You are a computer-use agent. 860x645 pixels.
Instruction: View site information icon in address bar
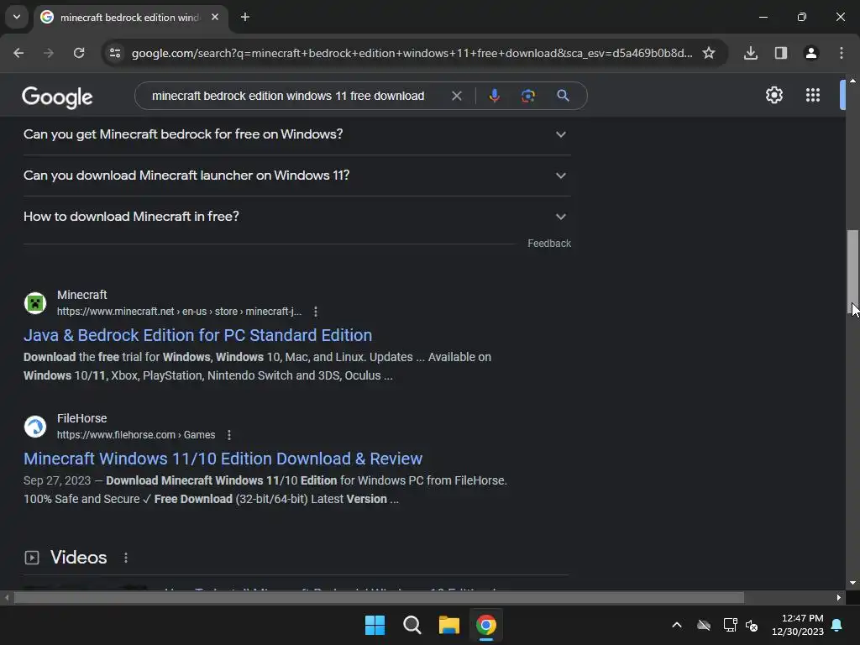pyautogui.click(x=115, y=53)
